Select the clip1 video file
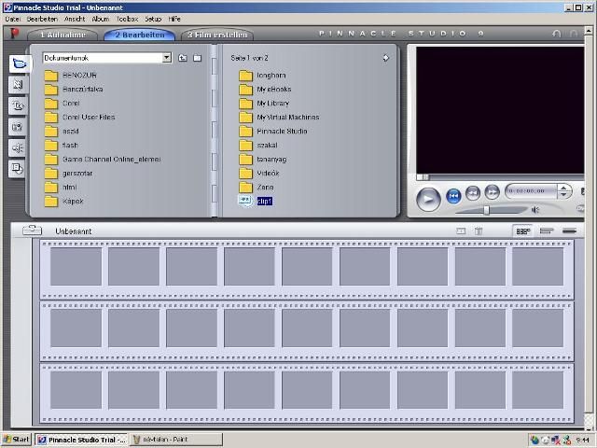The width and height of the screenshot is (597, 448). (264, 201)
